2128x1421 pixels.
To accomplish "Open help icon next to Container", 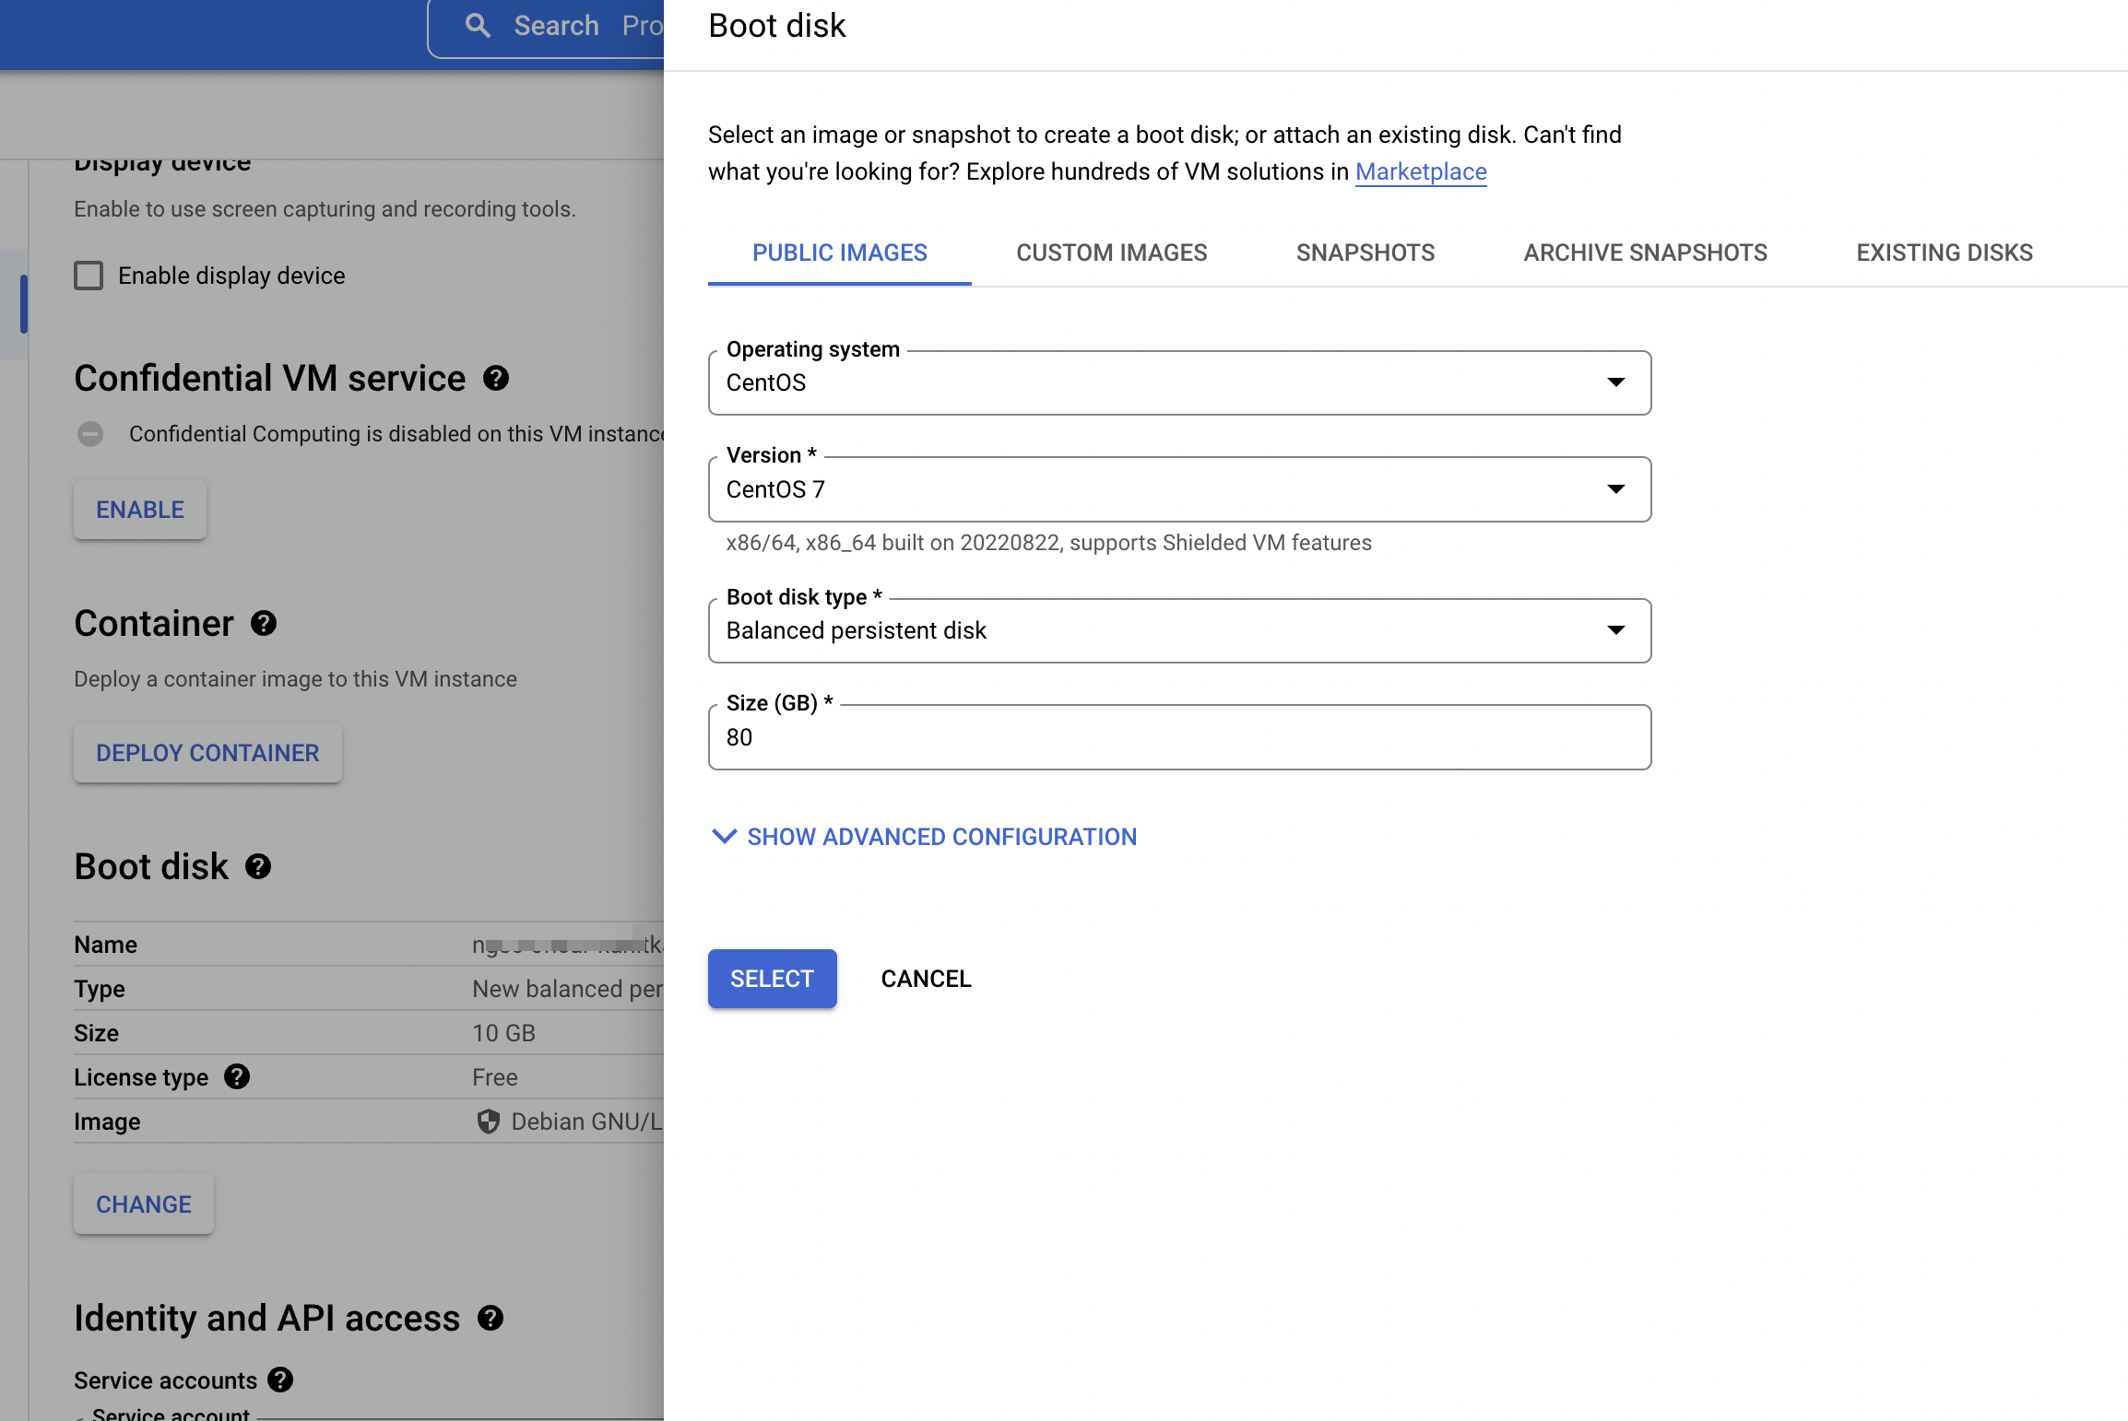I will (264, 624).
